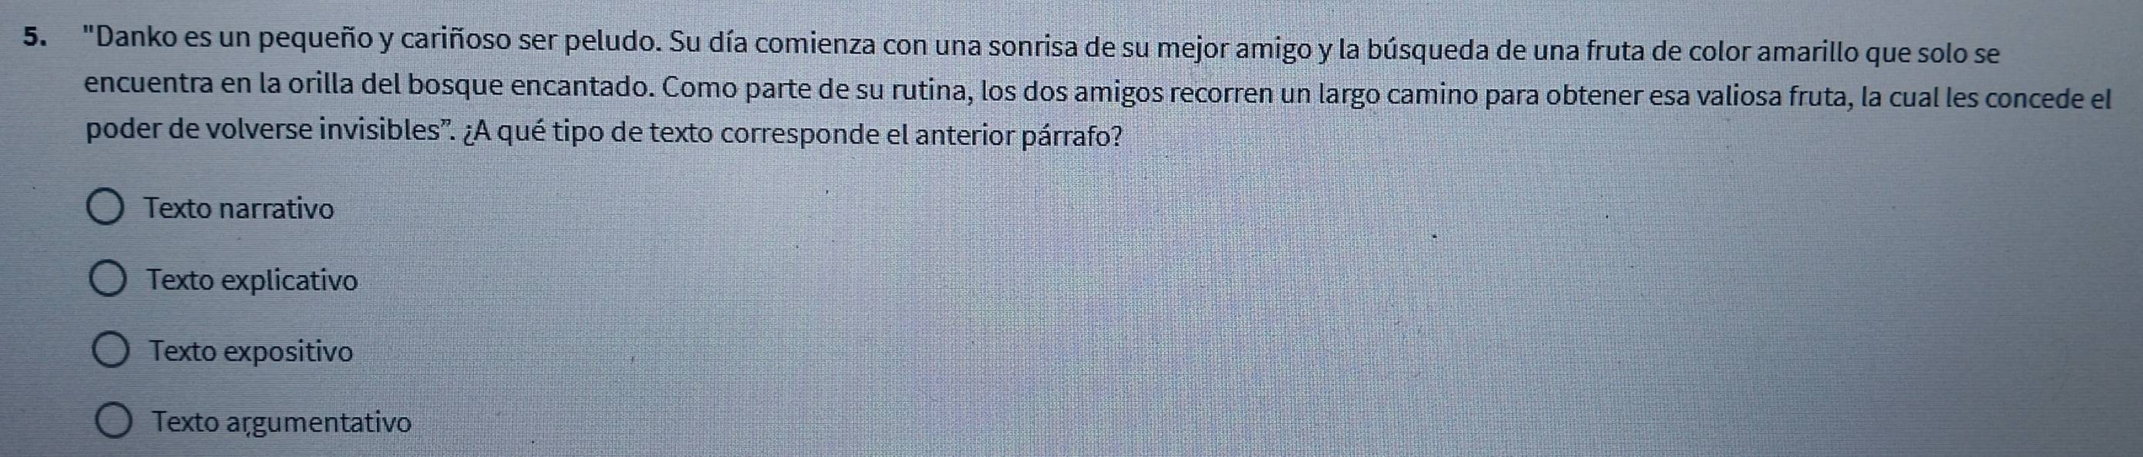This screenshot has width=2143, height=457.
Task: Click the "Texto narrativo" answer label
Action: pyautogui.click(x=240, y=209)
